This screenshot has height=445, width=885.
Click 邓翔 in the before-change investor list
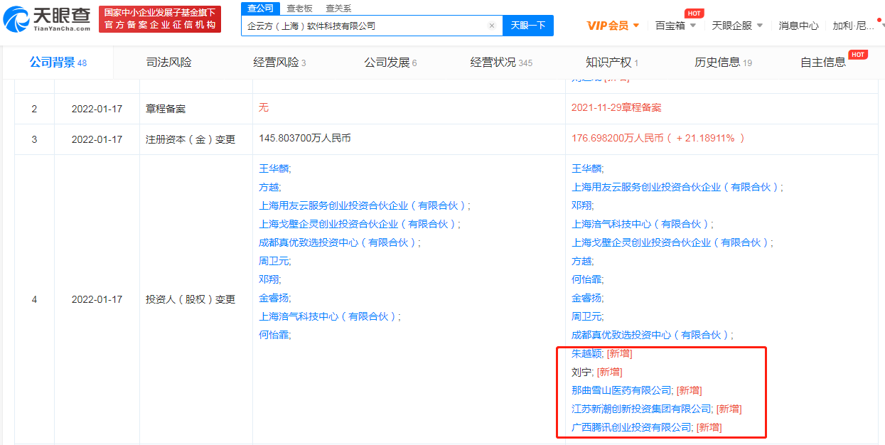(x=269, y=279)
